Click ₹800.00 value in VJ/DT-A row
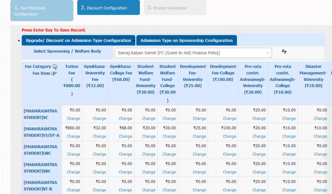332x194 pixels. pos(73,128)
